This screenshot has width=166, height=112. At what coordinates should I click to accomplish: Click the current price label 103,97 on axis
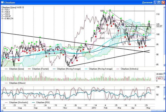pos(159,26)
